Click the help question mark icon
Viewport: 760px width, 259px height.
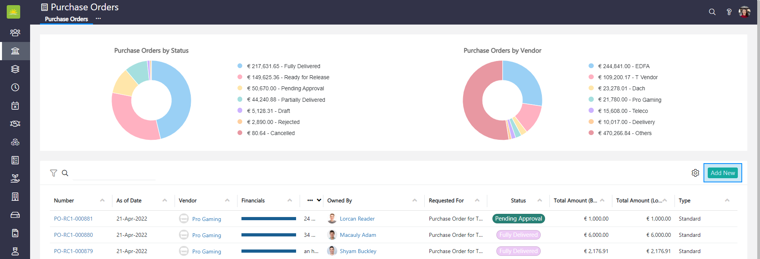pyautogui.click(x=729, y=12)
